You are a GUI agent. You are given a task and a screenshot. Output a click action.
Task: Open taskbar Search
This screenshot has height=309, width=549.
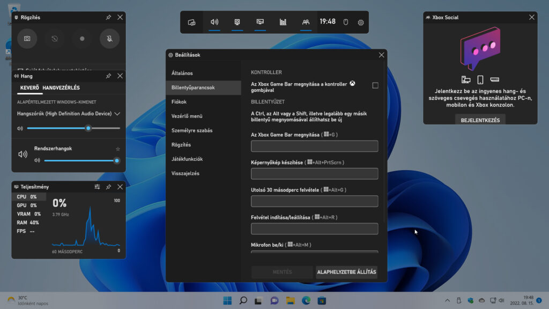coord(243,300)
